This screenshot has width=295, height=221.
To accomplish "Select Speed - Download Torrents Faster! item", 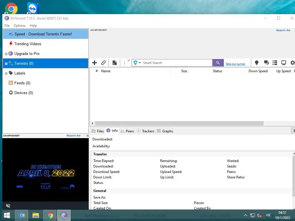I will click(x=46, y=34).
